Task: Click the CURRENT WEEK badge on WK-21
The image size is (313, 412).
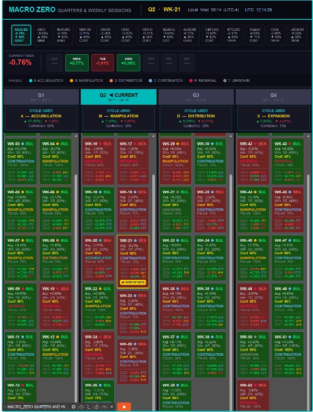Action: (x=133, y=282)
